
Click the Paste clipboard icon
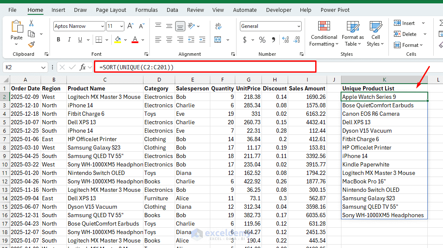17,27
